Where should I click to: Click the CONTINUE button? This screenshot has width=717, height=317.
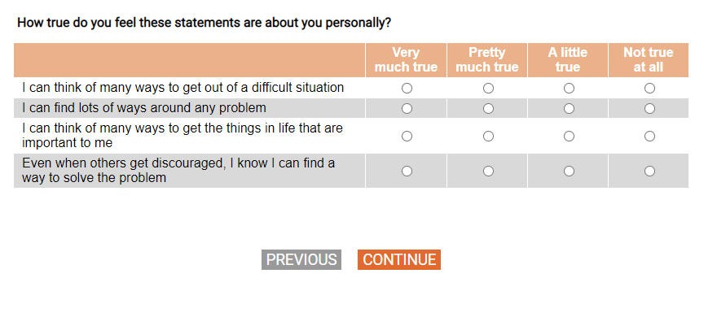click(x=398, y=259)
